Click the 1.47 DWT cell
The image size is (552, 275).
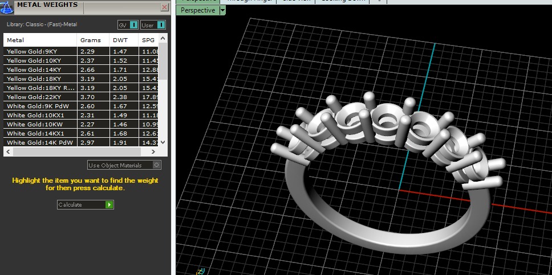(x=124, y=51)
